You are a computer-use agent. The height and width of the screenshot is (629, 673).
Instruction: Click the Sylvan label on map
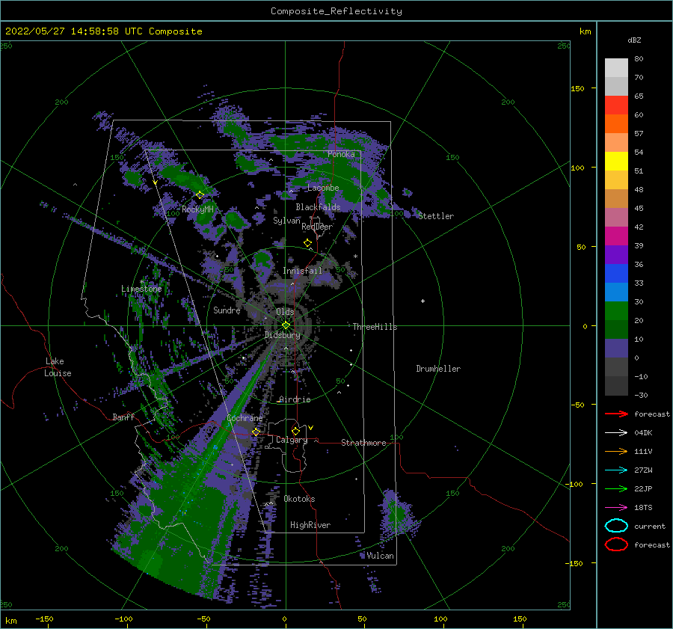[286, 221]
